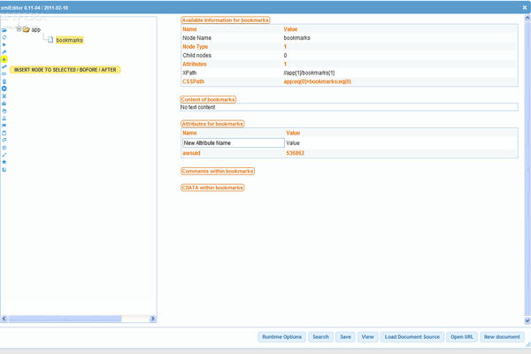Open Runtime Options

tap(281, 337)
